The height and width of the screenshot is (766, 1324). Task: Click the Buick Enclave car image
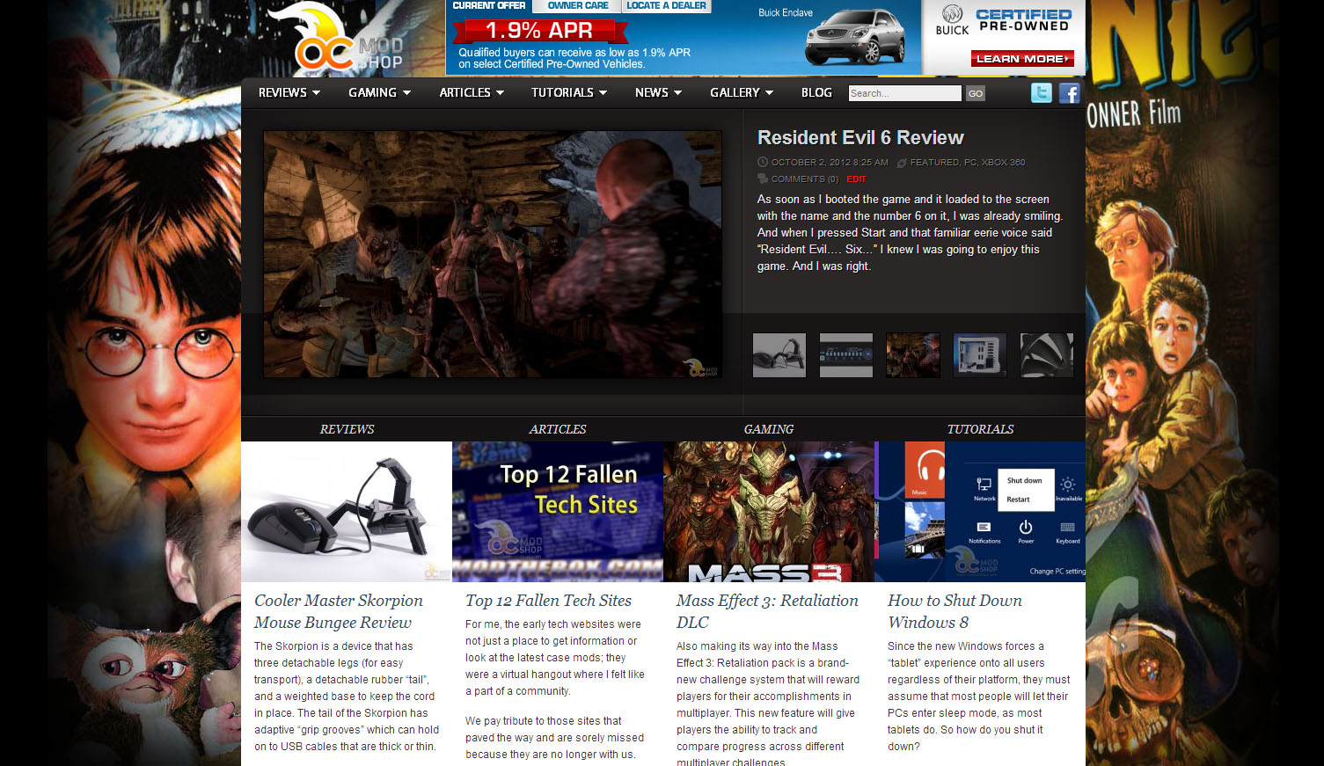pos(856,37)
